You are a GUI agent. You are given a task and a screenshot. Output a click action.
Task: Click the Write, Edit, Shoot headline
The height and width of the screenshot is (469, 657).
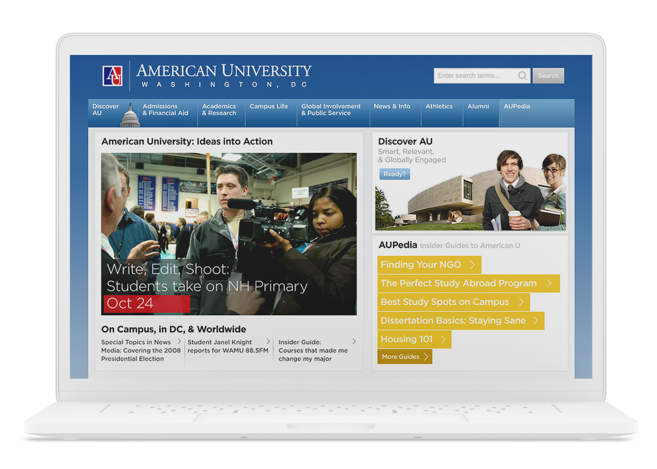click(x=207, y=277)
